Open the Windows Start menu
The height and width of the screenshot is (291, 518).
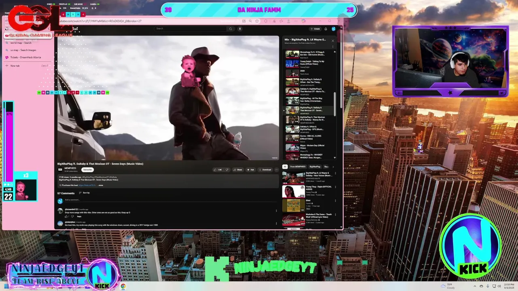pyautogui.click(x=6, y=287)
